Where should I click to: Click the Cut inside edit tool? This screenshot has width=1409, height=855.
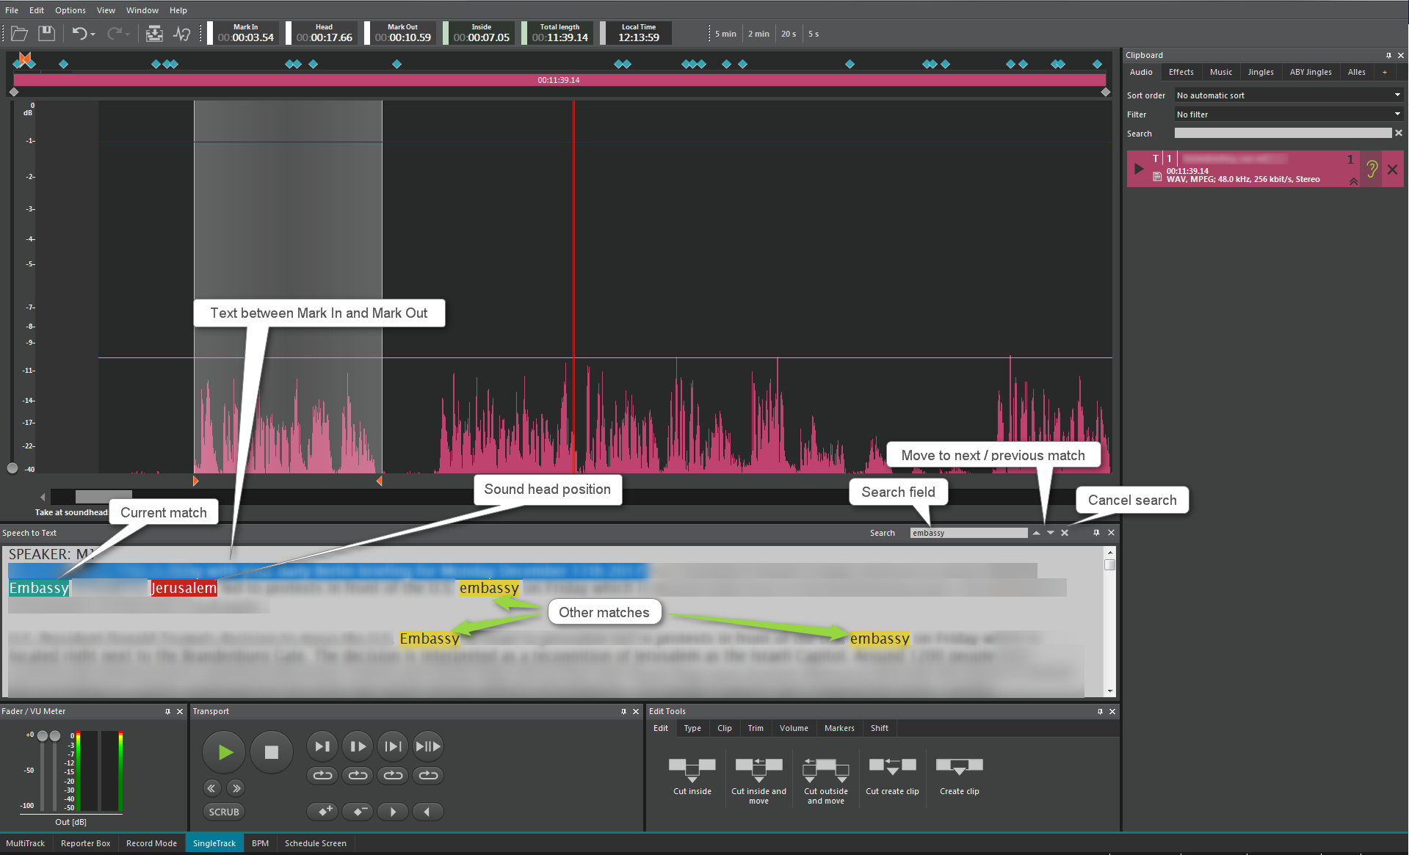pyautogui.click(x=692, y=768)
